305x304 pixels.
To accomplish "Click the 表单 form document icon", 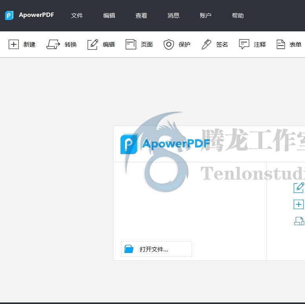I will [281, 44].
